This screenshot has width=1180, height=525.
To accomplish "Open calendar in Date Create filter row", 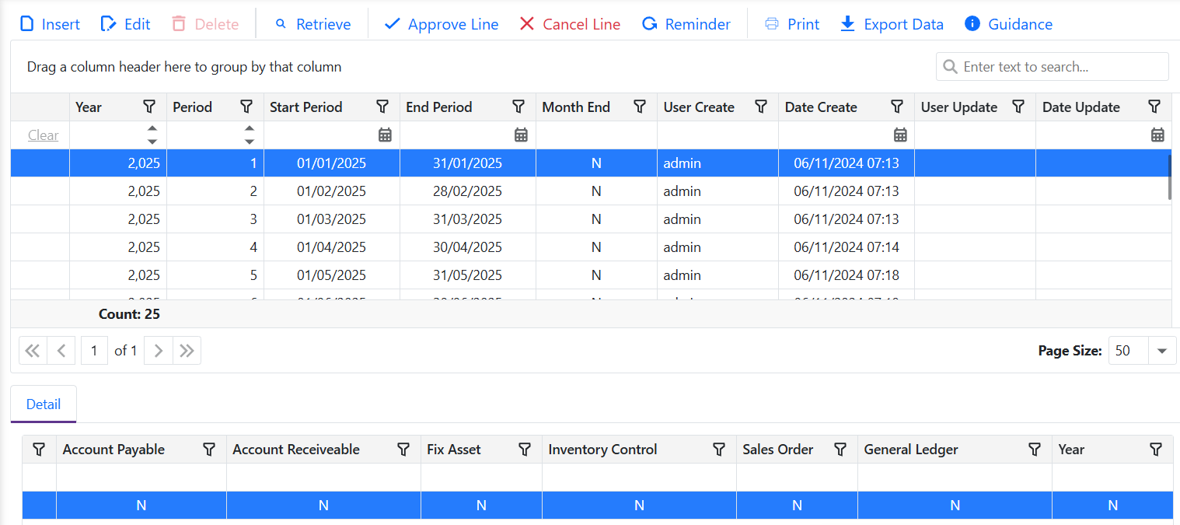I will (900, 135).
